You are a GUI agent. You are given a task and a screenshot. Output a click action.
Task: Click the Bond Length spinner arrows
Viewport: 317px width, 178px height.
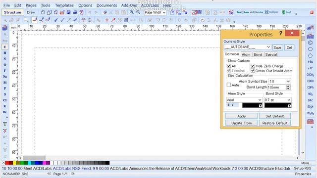tap(288, 87)
